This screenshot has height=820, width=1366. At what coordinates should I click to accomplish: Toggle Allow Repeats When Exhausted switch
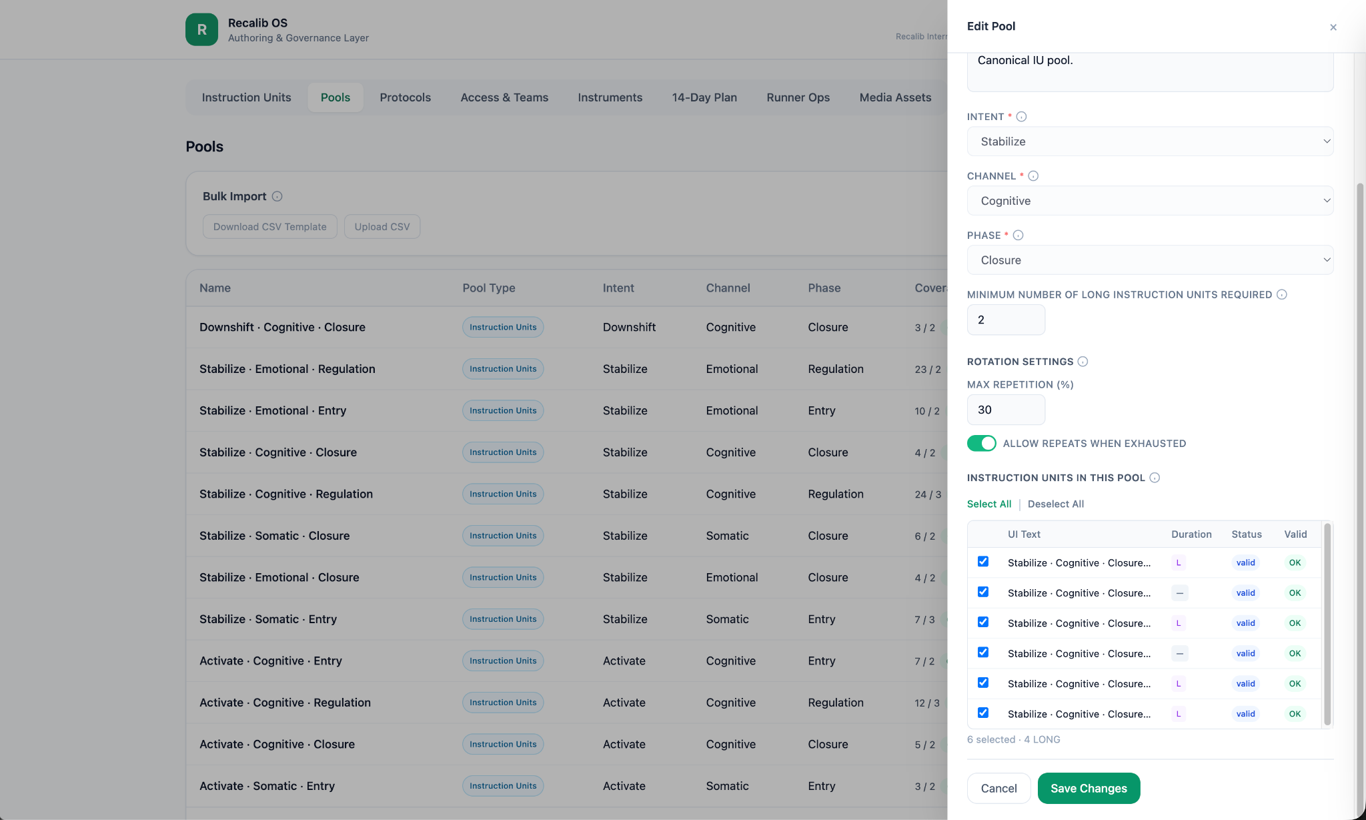point(981,444)
